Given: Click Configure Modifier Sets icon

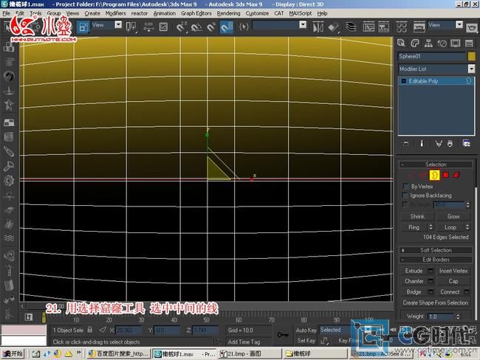Looking at the screenshot, I should pyautogui.click(x=466, y=143).
